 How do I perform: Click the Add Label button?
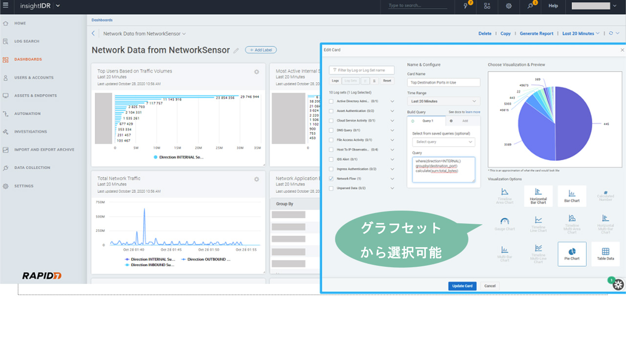[x=261, y=50]
